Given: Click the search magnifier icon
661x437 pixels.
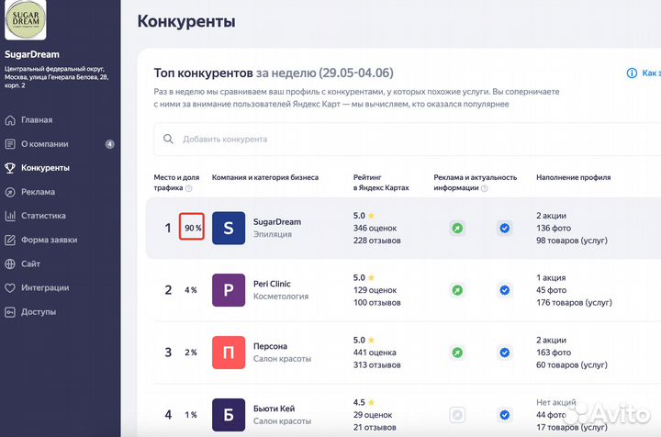Looking at the screenshot, I should [x=168, y=139].
